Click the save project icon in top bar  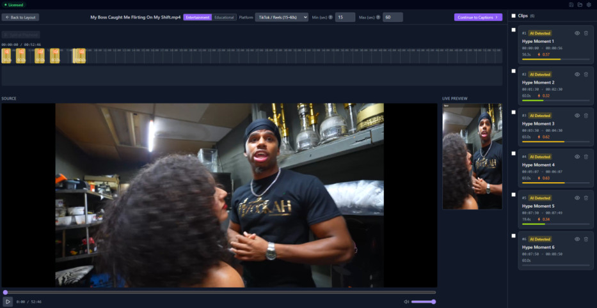tap(571, 4)
